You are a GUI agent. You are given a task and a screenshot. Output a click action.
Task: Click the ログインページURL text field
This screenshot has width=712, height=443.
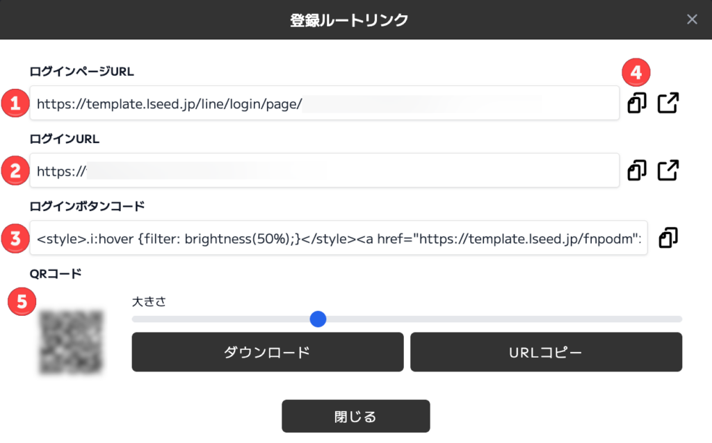pos(323,103)
